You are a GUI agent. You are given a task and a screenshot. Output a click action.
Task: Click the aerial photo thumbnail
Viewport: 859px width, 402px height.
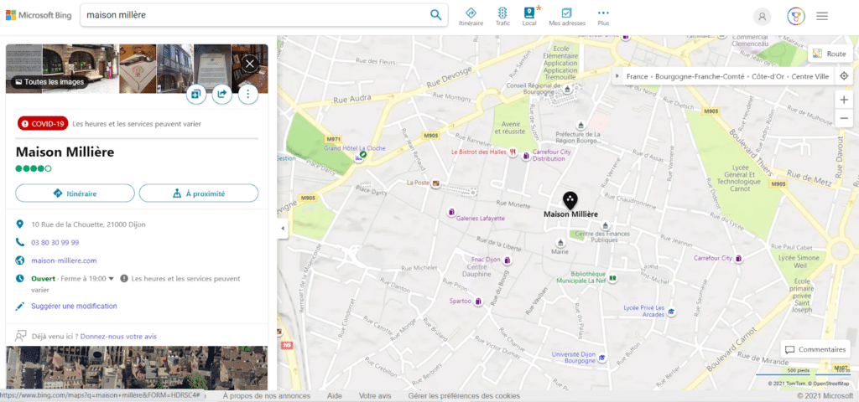click(x=137, y=368)
